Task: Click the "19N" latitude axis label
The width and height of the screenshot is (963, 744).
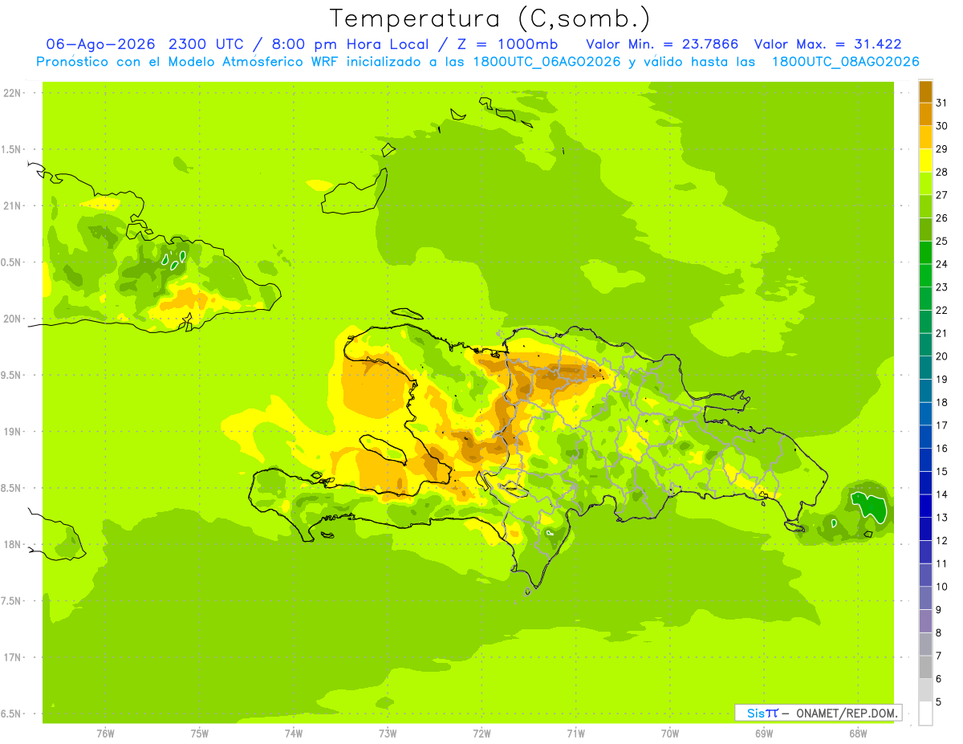Action: click(12, 432)
